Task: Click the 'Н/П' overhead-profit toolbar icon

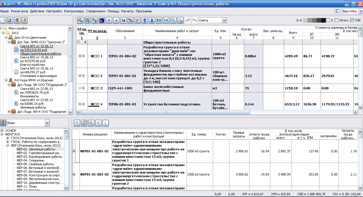Action: click(130, 20)
